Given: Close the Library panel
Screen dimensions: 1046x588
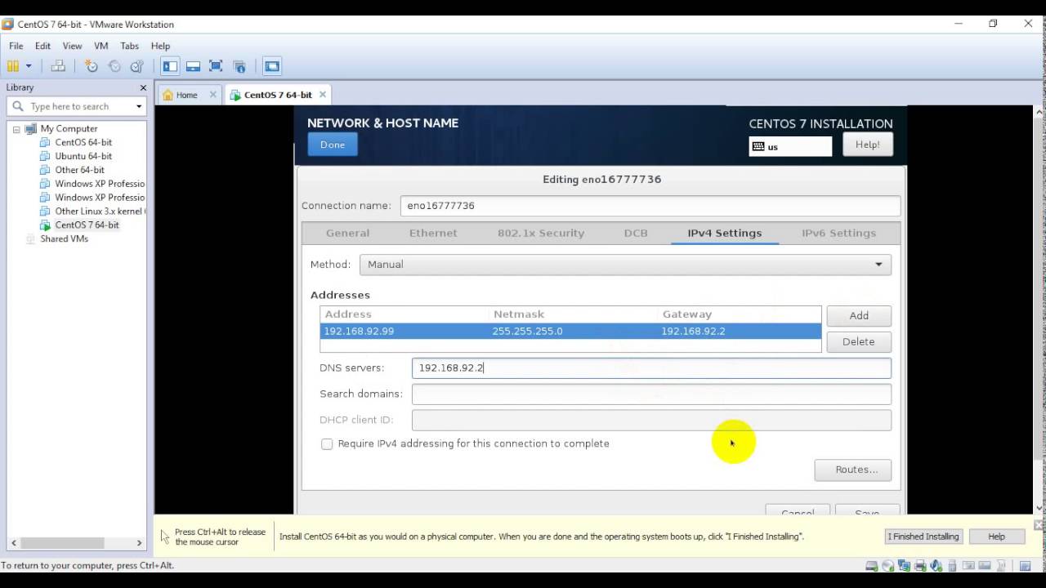Looking at the screenshot, I should click(143, 87).
